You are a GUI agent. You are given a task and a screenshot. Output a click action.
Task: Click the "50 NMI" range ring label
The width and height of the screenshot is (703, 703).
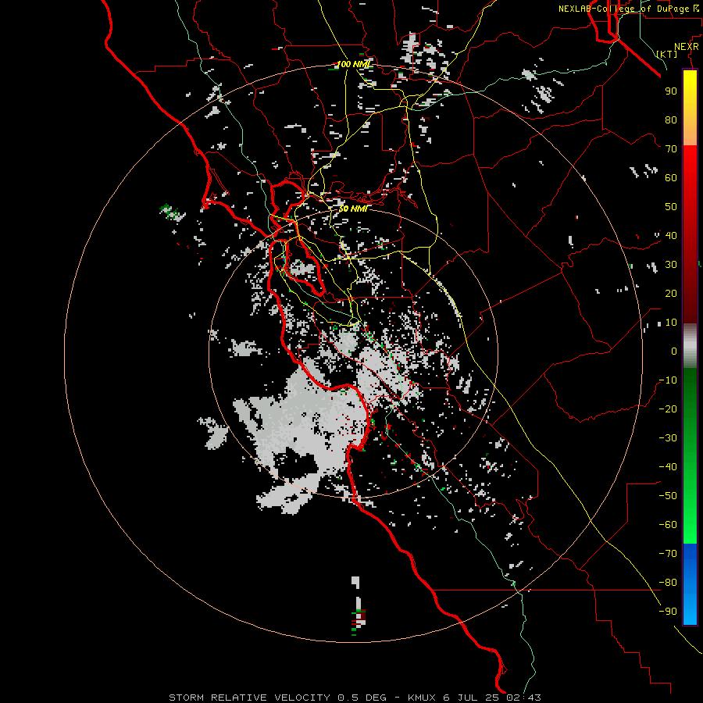352,209
